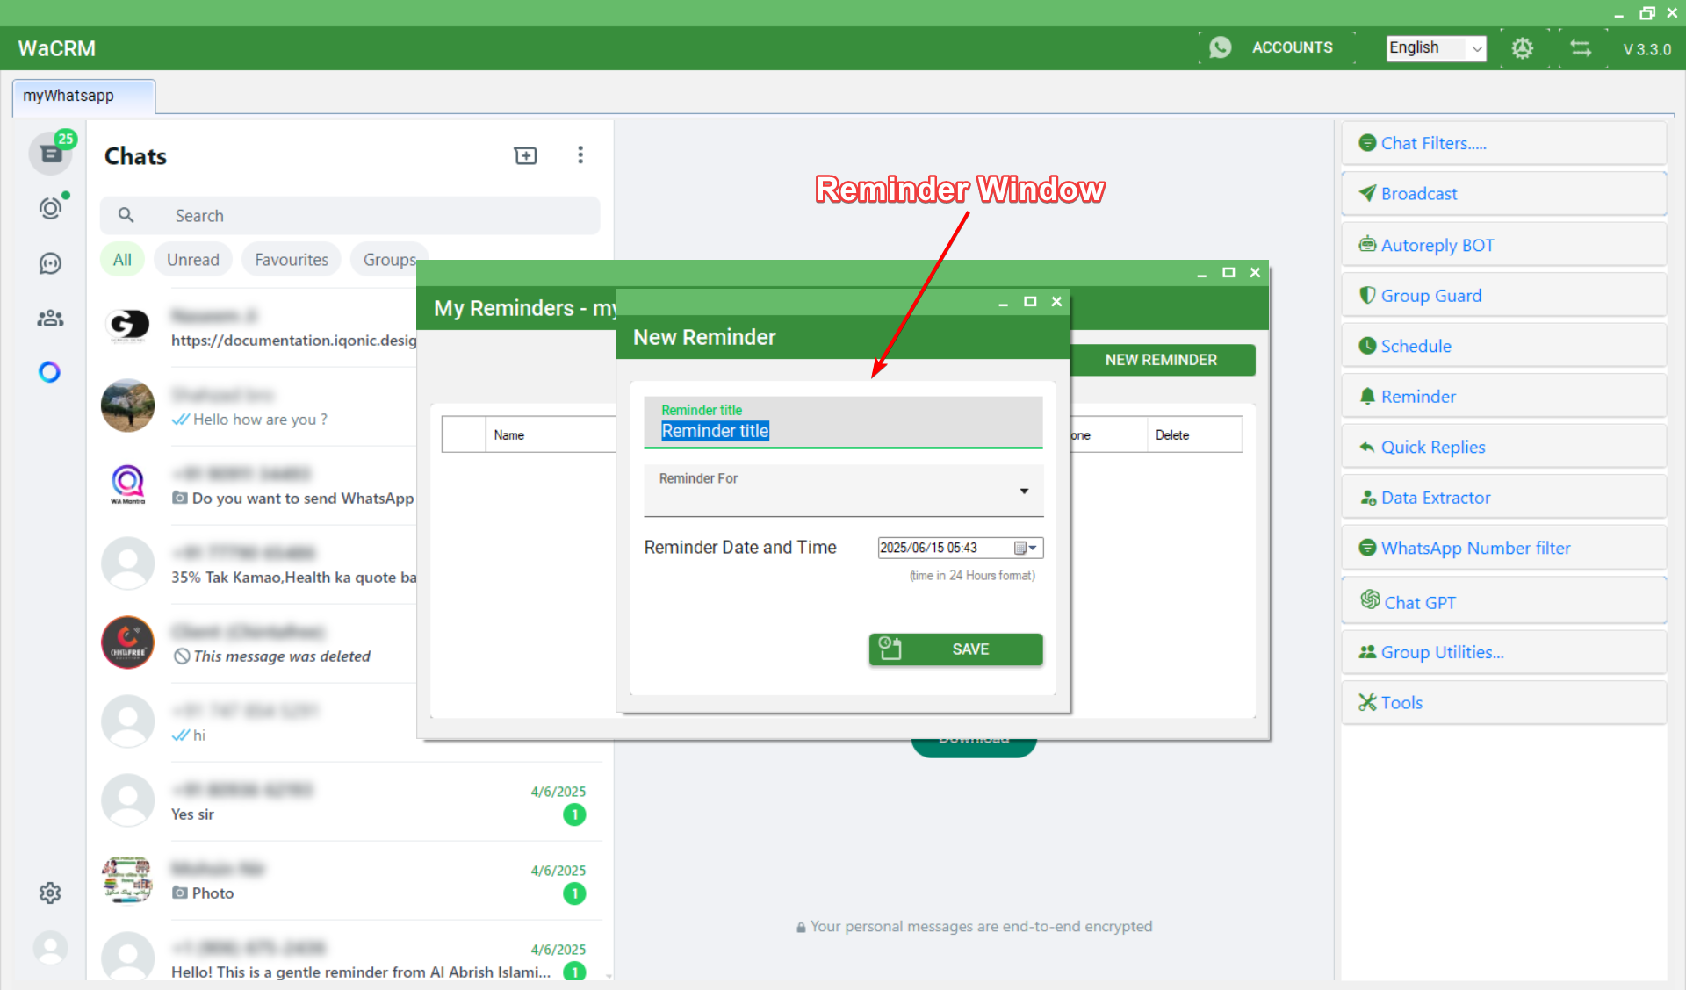Open WhatsApp settings gear at sidebar bottom
This screenshot has width=1686, height=990.
[x=50, y=893]
